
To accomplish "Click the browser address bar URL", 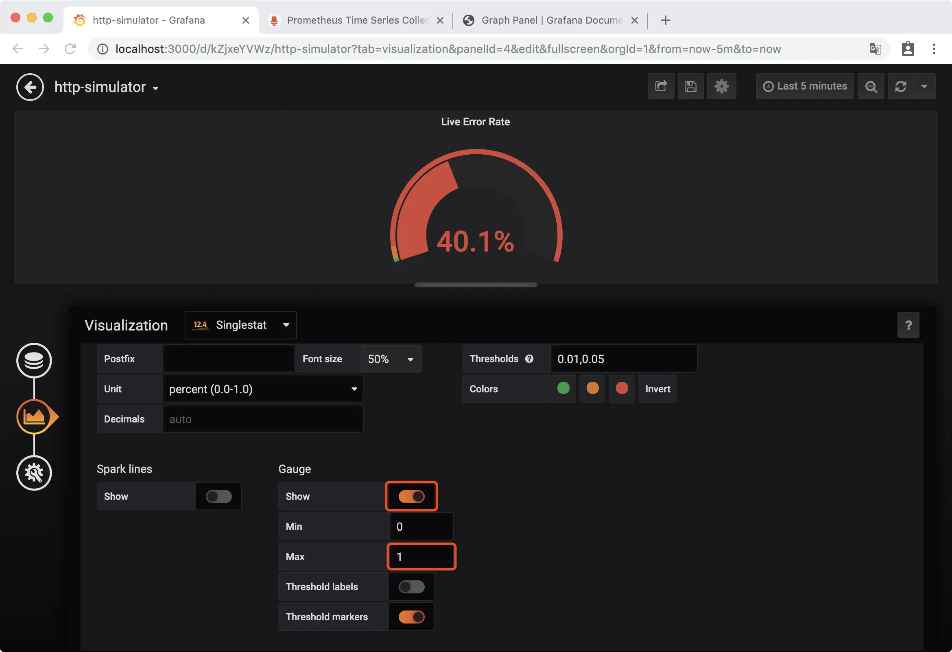I will tap(448, 49).
